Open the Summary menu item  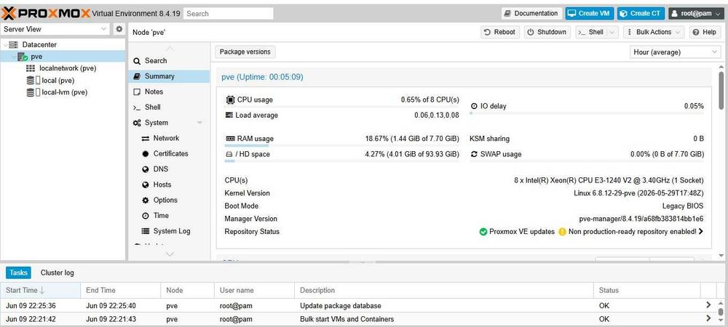pyautogui.click(x=169, y=76)
